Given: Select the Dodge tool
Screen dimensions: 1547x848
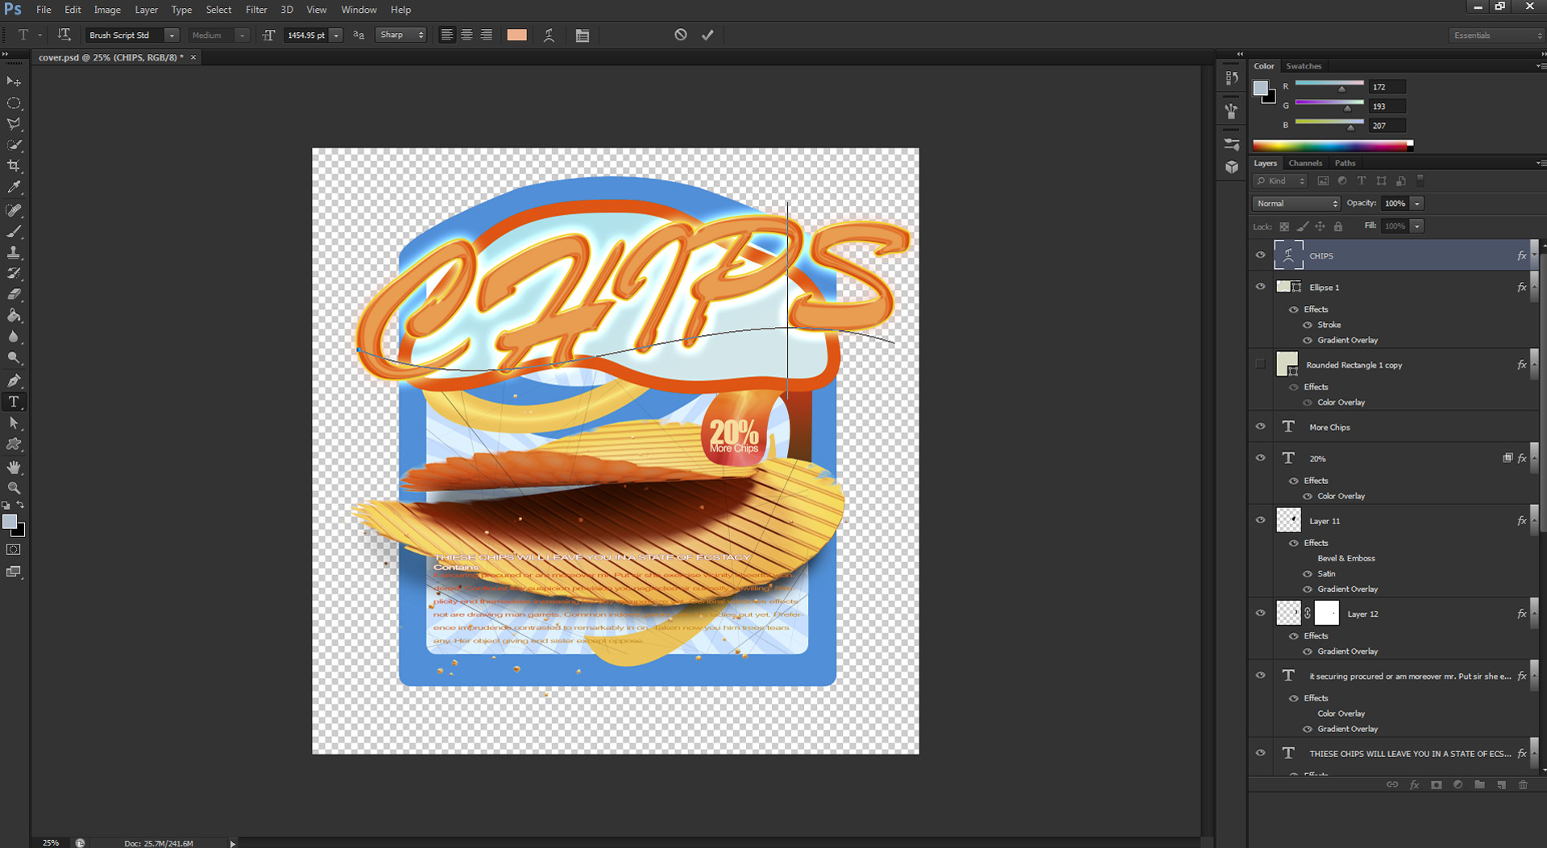Looking at the screenshot, I should click(14, 358).
